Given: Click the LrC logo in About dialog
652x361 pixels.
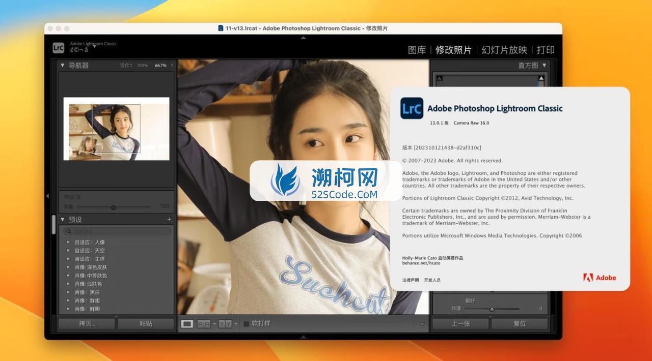Looking at the screenshot, I should [x=412, y=108].
